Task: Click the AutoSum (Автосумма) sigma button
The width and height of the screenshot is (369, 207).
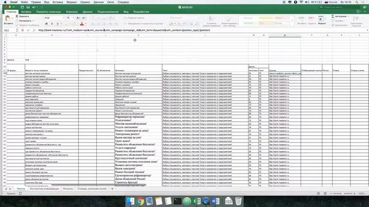Action: (339, 16)
